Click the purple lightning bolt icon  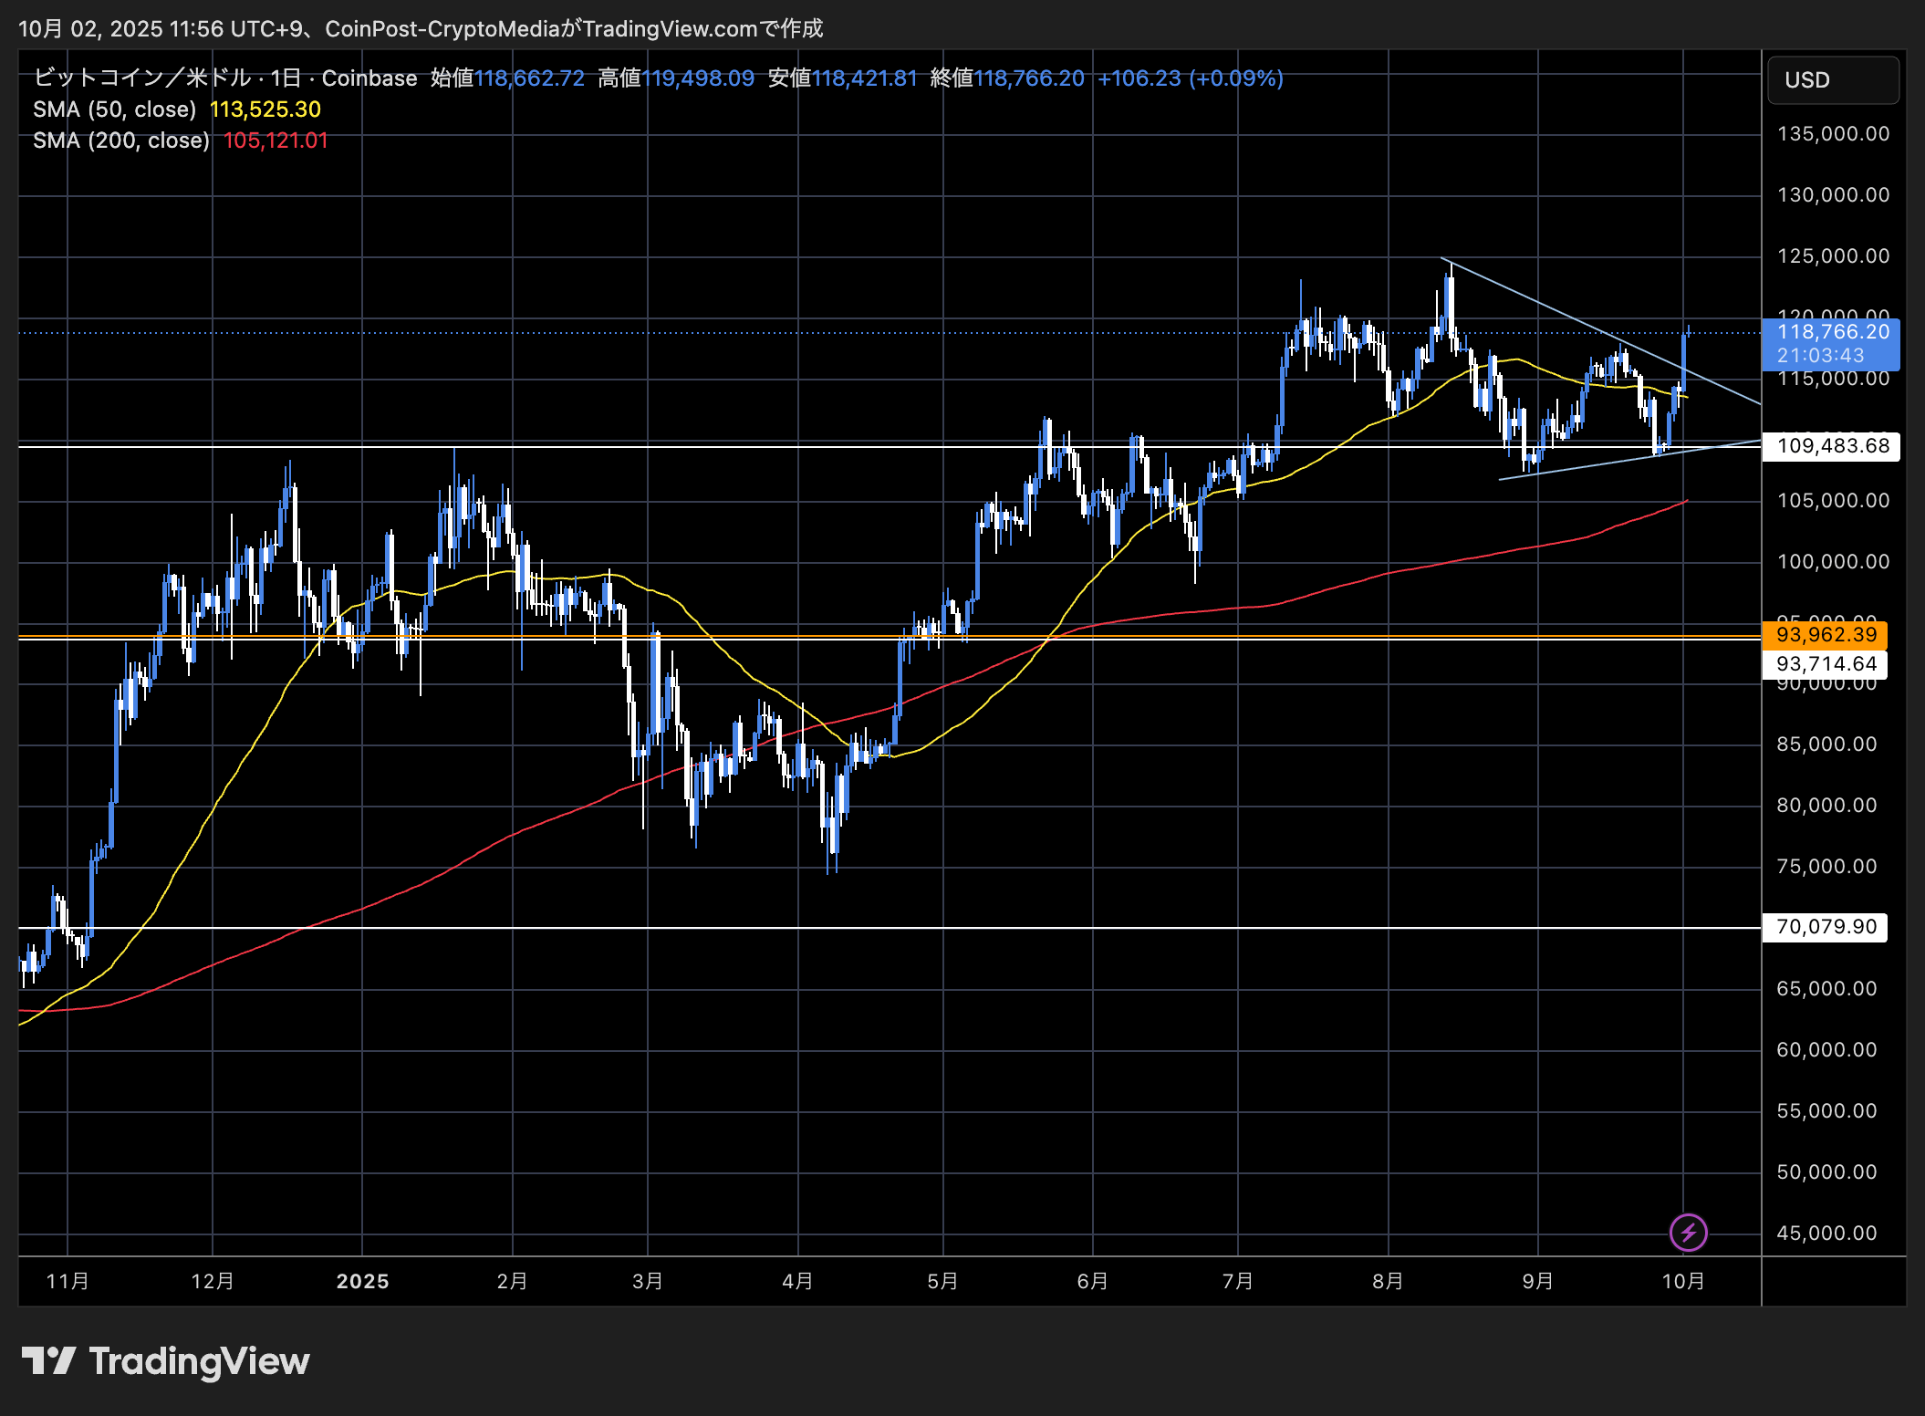coord(1688,1233)
